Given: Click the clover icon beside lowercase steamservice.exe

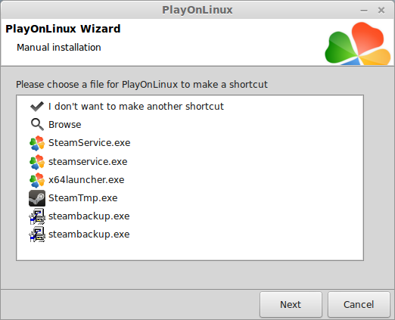Looking at the screenshot, I should click(37, 162).
